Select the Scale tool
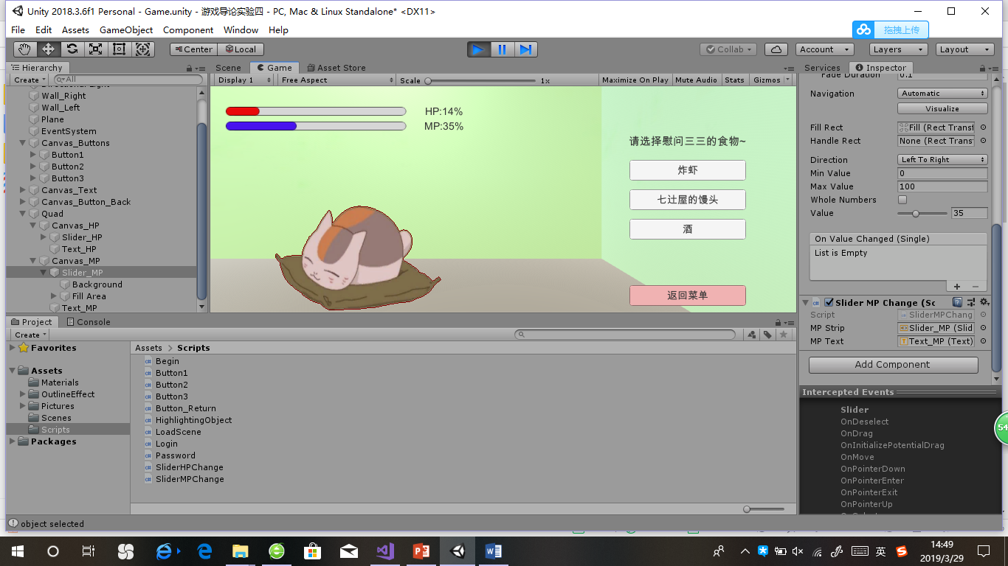The width and height of the screenshot is (1008, 566). [x=94, y=49]
